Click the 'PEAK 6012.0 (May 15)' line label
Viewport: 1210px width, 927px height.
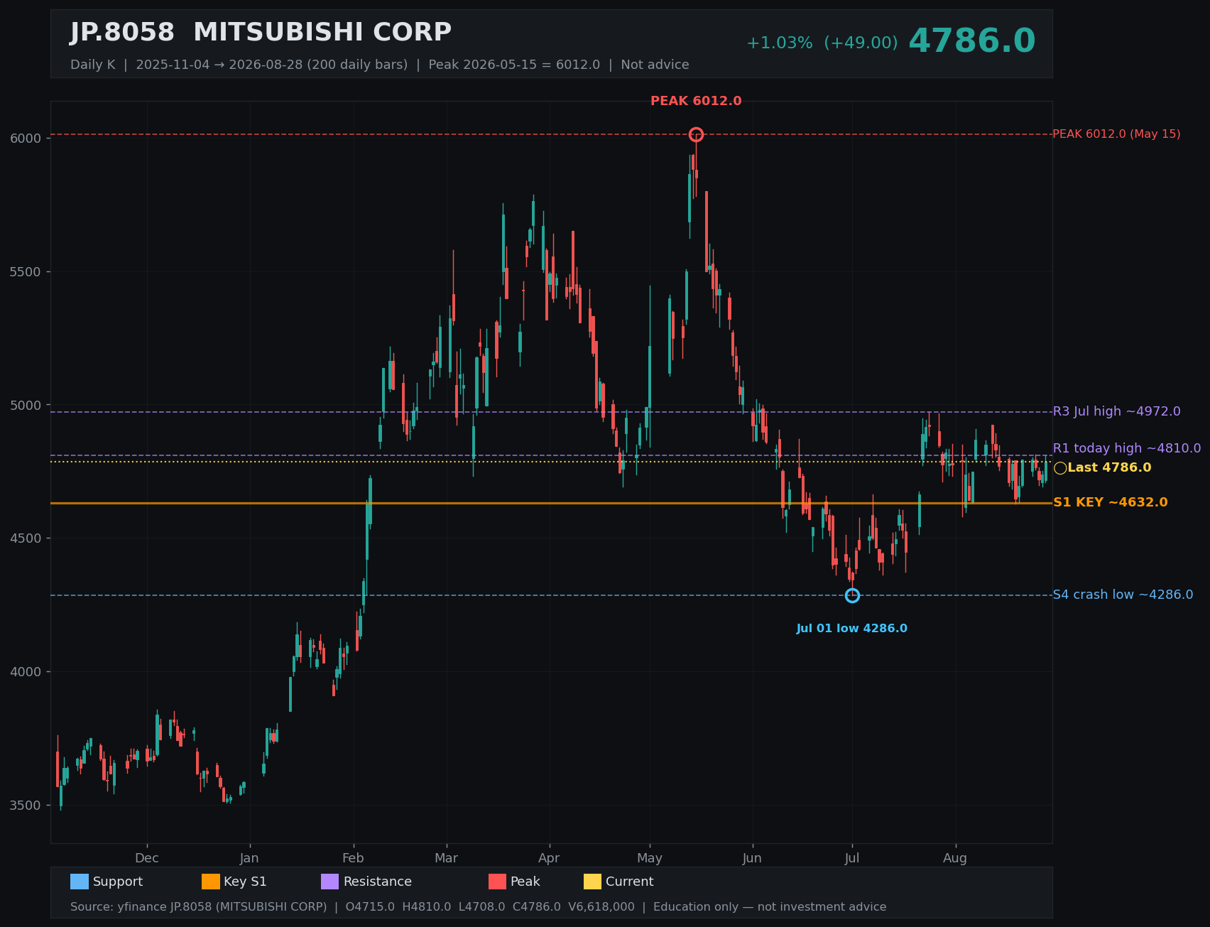point(1116,134)
